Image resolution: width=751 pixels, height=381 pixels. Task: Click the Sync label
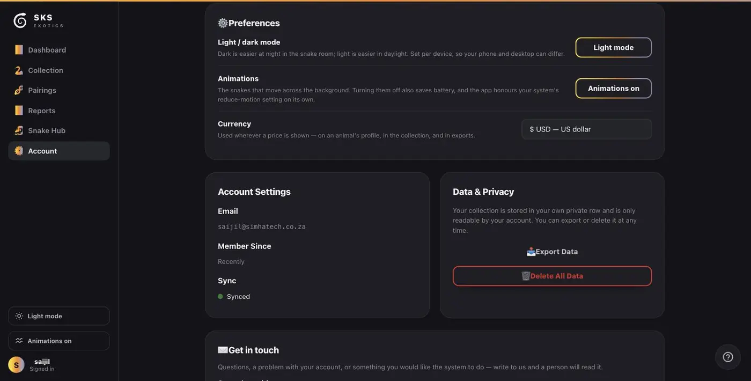(x=227, y=281)
